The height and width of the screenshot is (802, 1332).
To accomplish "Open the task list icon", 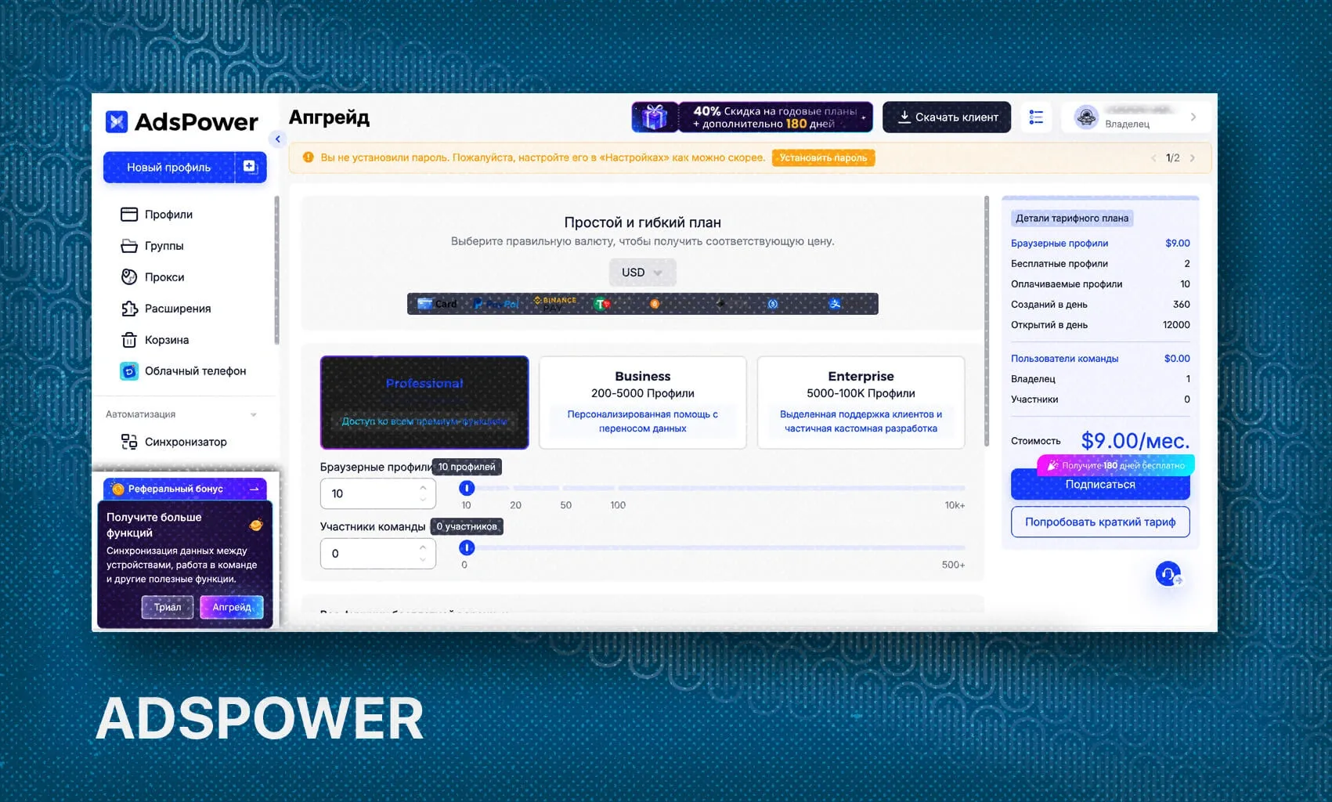I will pyautogui.click(x=1036, y=117).
